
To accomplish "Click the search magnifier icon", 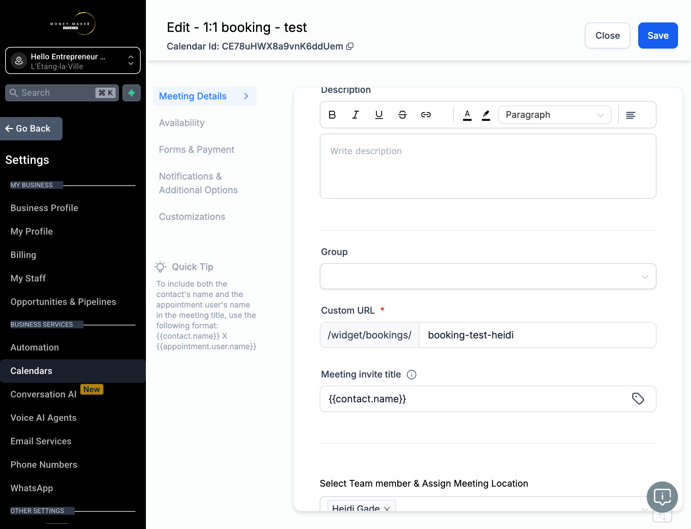I will [14, 93].
